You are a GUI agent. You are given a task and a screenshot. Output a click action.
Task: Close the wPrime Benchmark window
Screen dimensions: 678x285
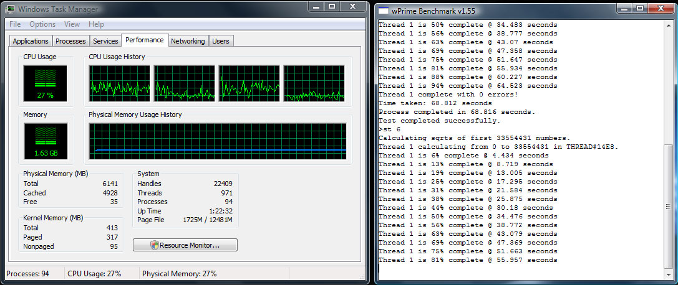click(661, 7)
